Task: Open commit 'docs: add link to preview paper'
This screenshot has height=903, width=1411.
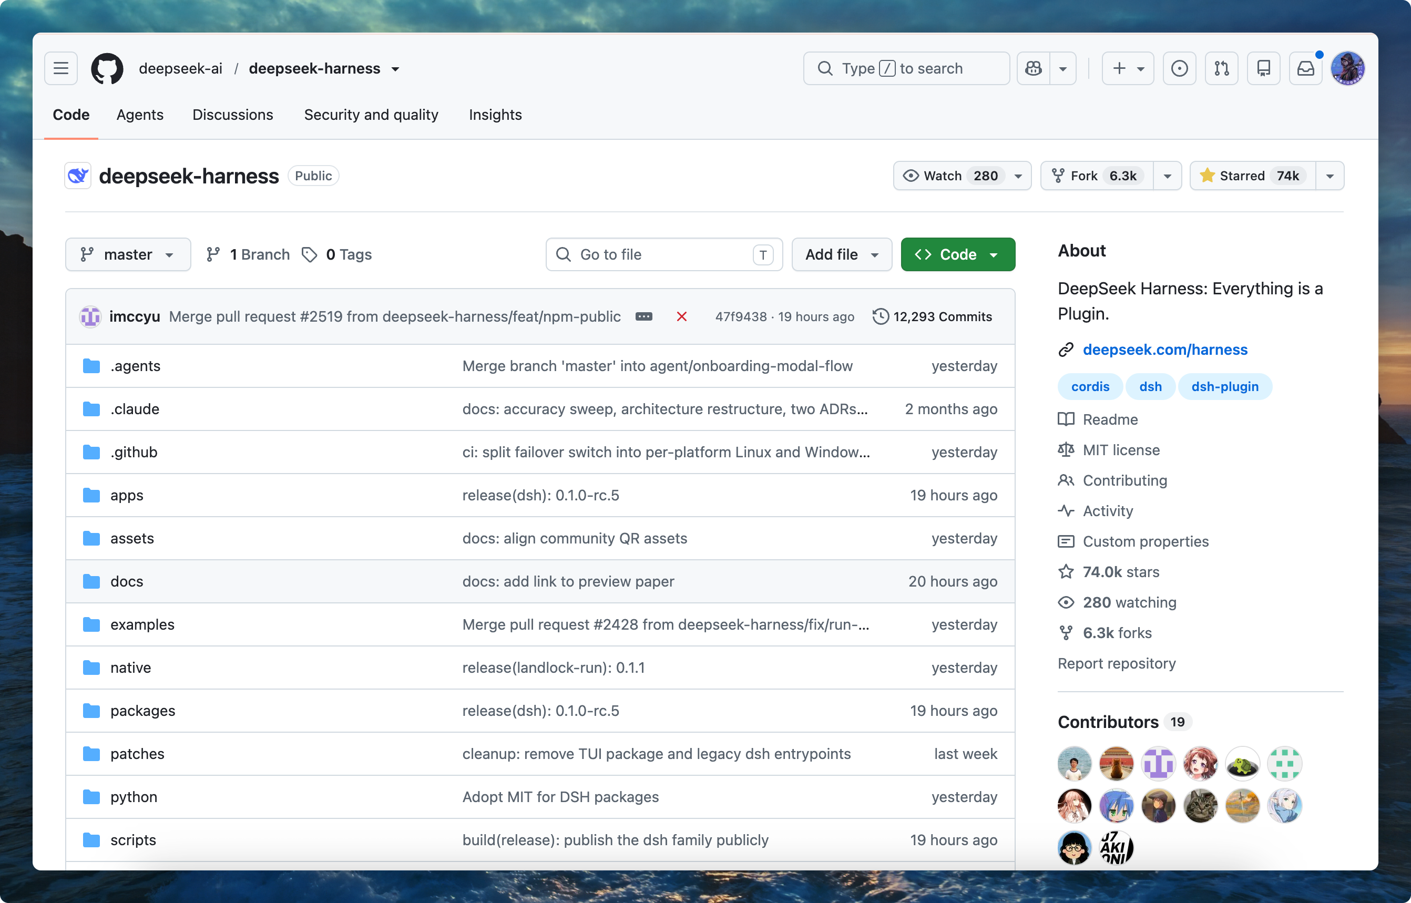Action: point(568,581)
